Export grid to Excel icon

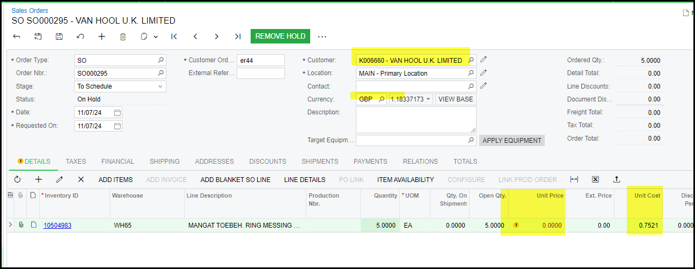(595, 179)
